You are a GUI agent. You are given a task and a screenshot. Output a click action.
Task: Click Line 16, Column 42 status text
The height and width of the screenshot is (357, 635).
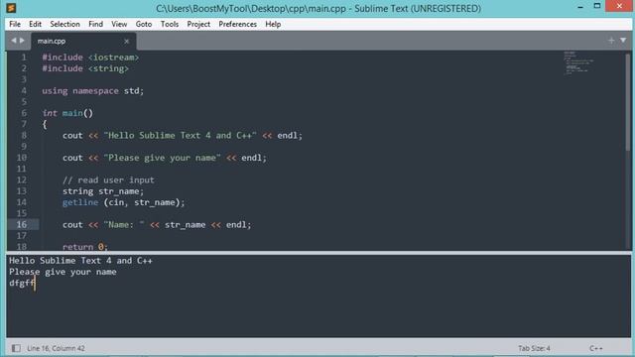click(56, 348)
